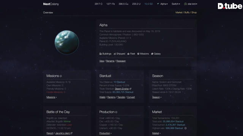This screenshot has height=136, width=243.
Task: Click the 1271 Fe ore resource counter
Action: click(x=110, y=4)
